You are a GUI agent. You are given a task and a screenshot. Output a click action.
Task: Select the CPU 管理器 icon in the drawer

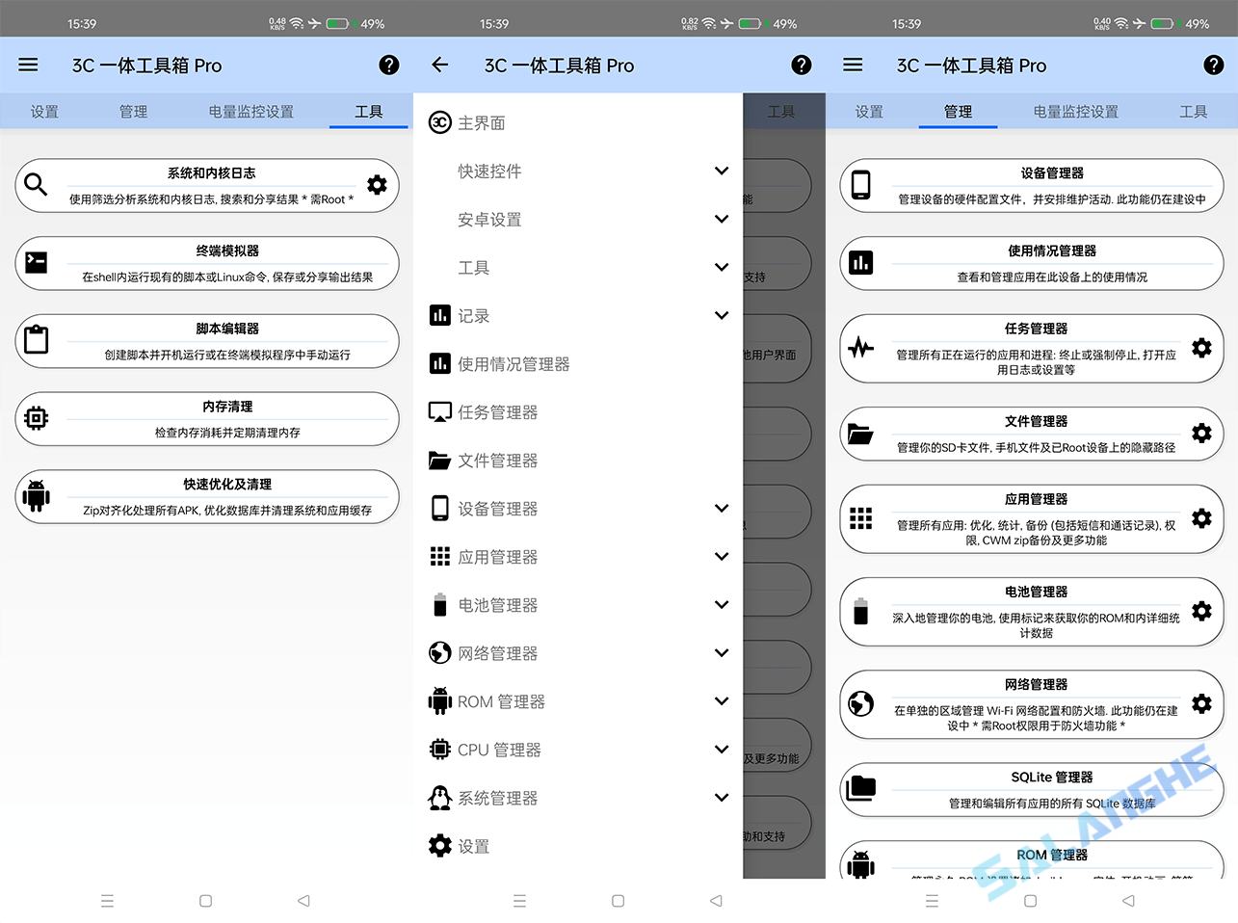[439, 750]
